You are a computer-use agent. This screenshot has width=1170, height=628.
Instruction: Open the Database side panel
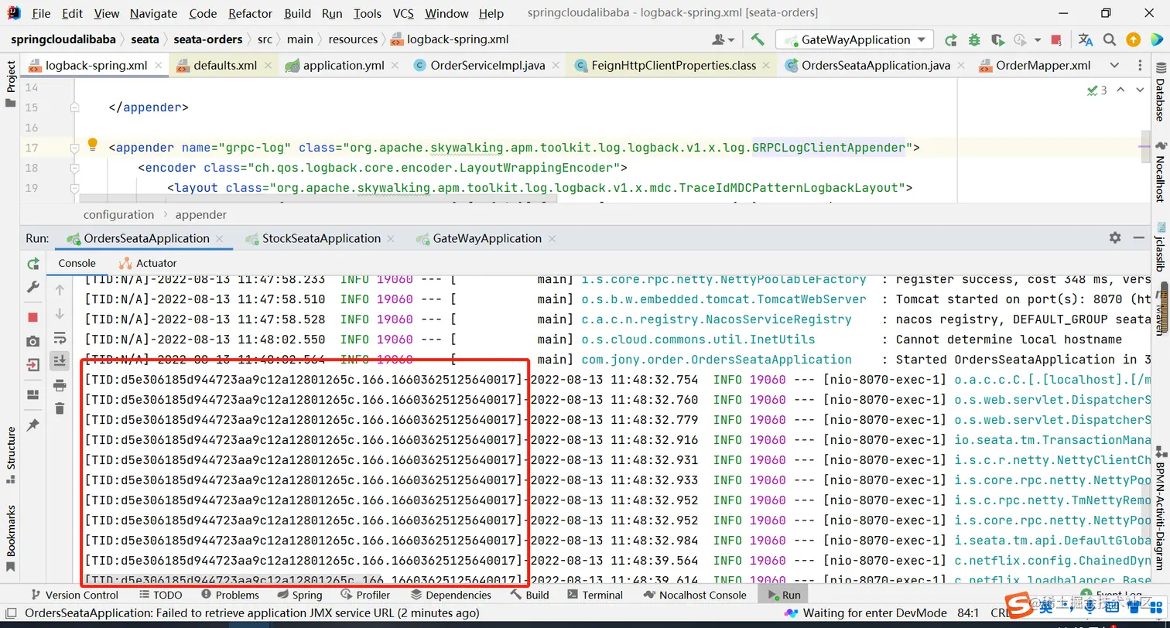(x=1160, y=93)
